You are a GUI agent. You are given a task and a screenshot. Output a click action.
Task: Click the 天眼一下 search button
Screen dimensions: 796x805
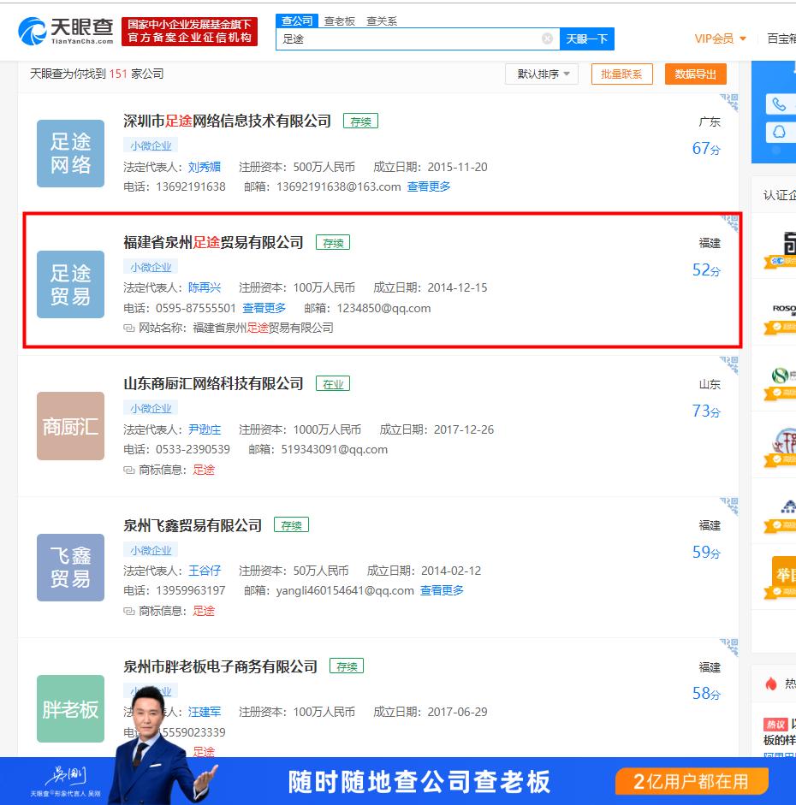587,38
